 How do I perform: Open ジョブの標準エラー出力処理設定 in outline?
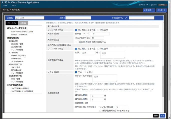[22, 91]
